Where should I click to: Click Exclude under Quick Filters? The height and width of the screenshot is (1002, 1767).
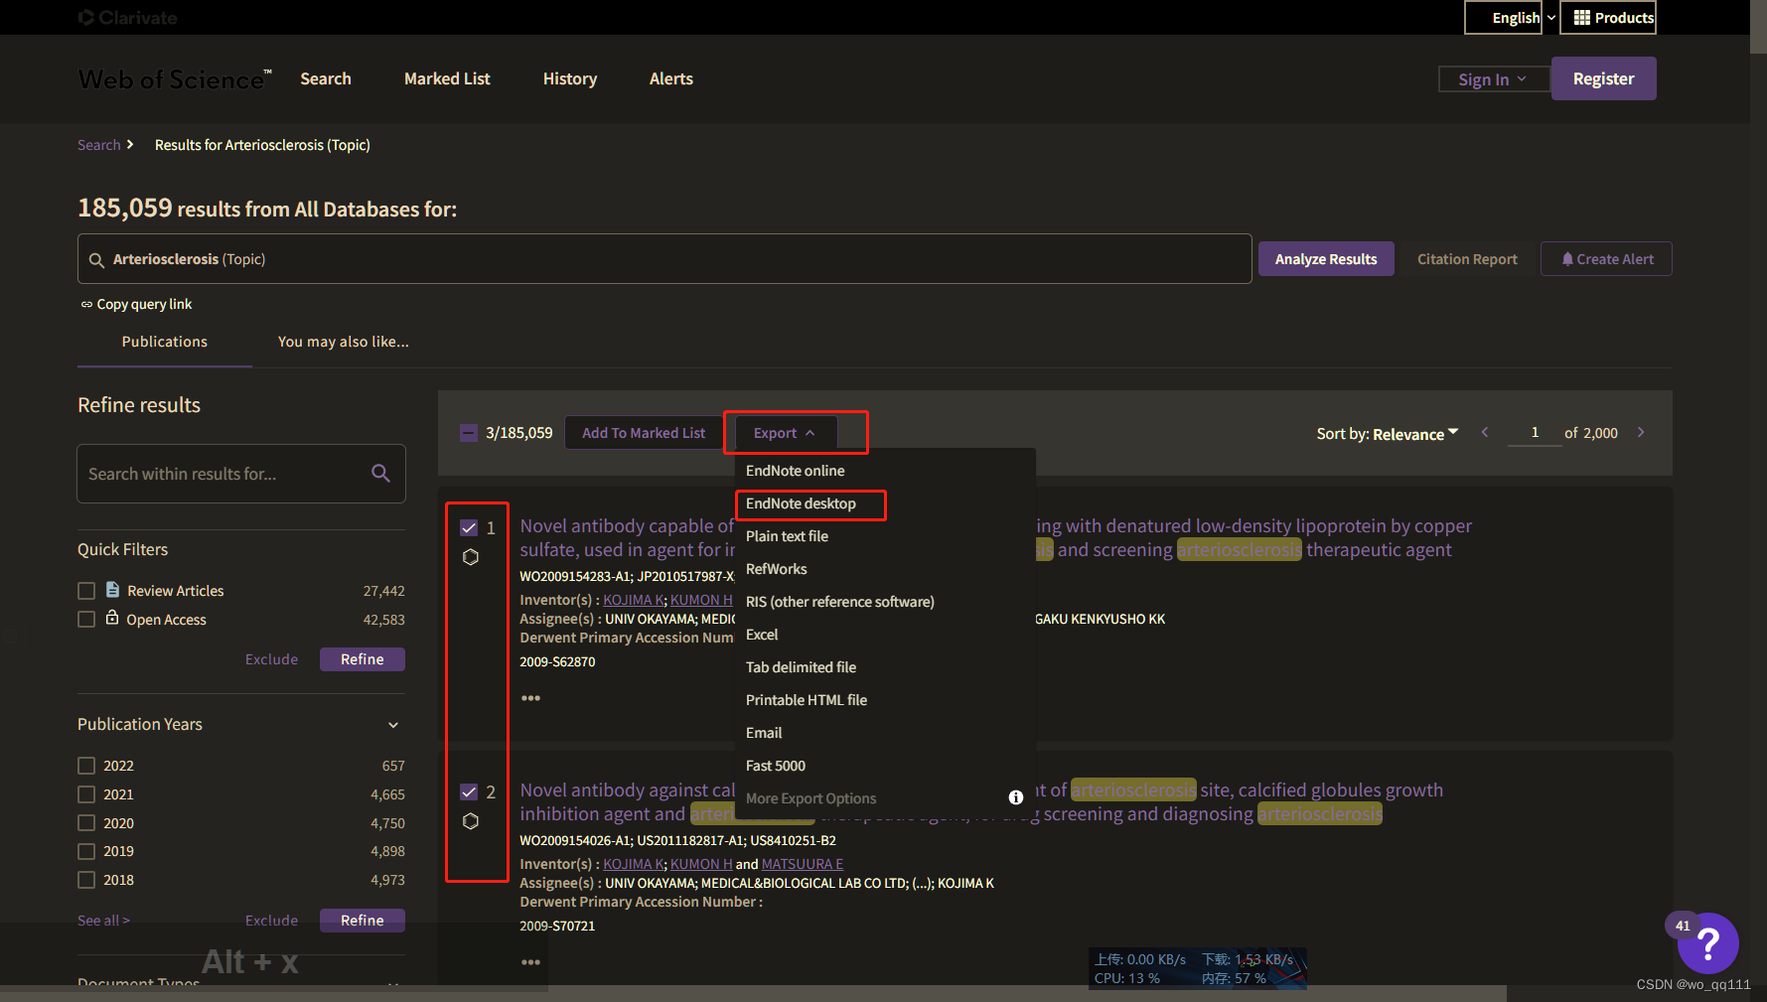(271, 659)
